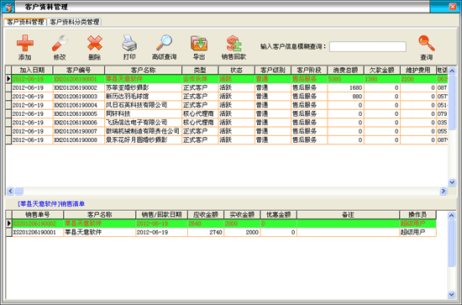
Task: Sort by 加入日期 column header
Action: [32, 70]
